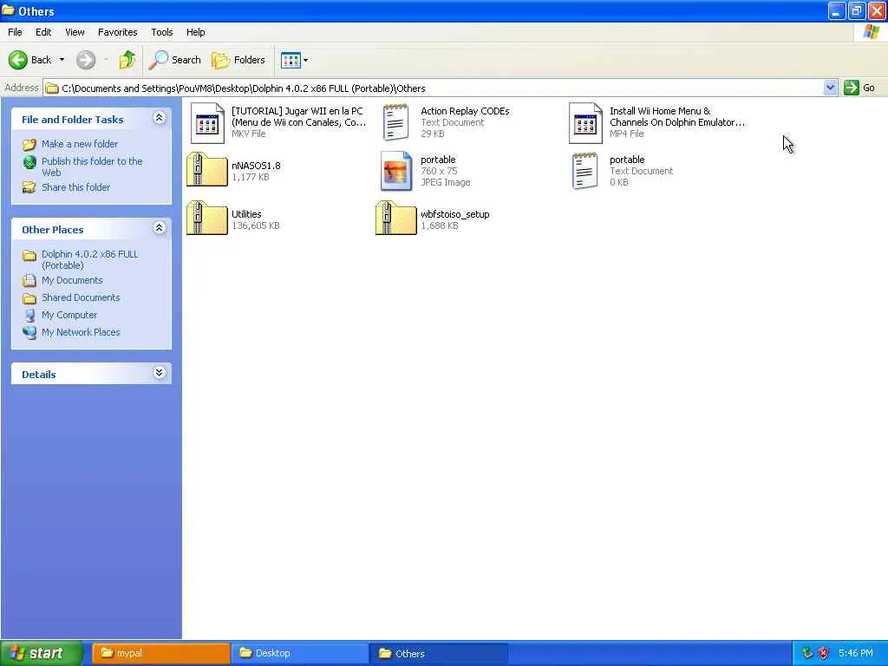Open the Back button history dropdown arrow
888x666 pixels.
coord(62,60)
